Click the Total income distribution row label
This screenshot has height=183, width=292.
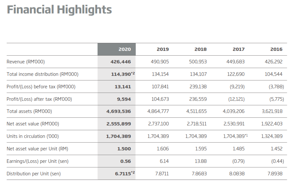click(42, 74)
